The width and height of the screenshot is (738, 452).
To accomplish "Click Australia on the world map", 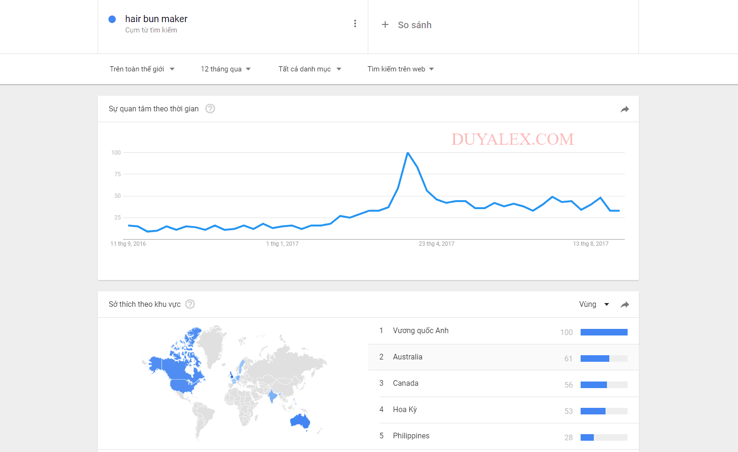I will pyautogui.click(x=300, y=421).
